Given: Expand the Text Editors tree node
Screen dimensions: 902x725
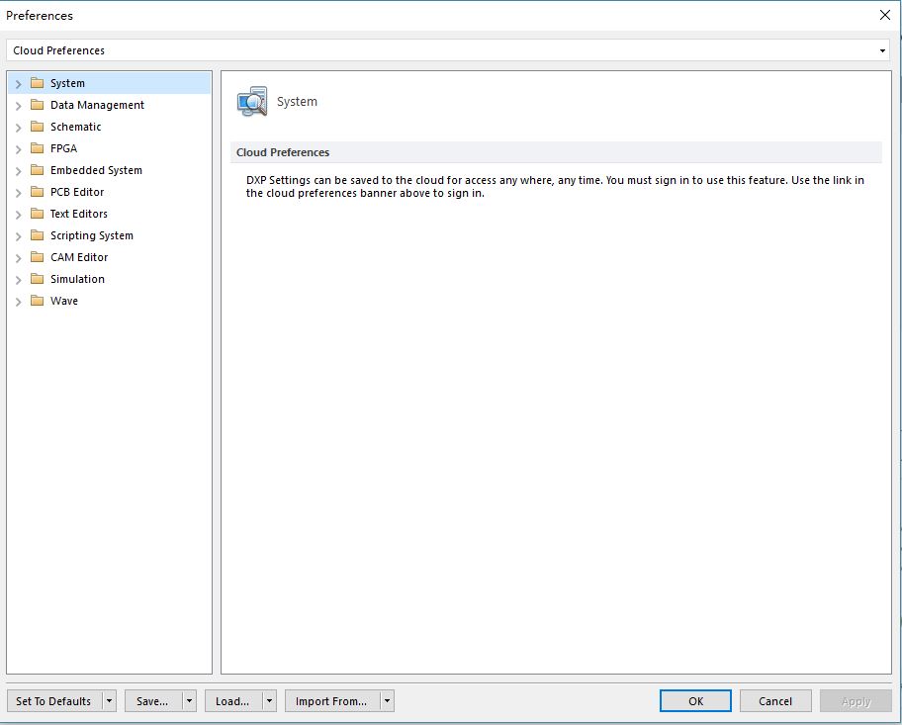Looking at the screenshot, I should pyautogui.click(x=19, y=215).
